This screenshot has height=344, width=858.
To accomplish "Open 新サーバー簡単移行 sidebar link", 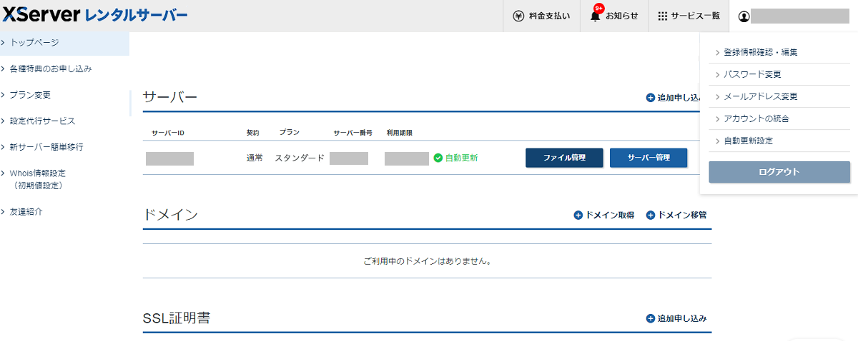I will click(x=46, y=147).
